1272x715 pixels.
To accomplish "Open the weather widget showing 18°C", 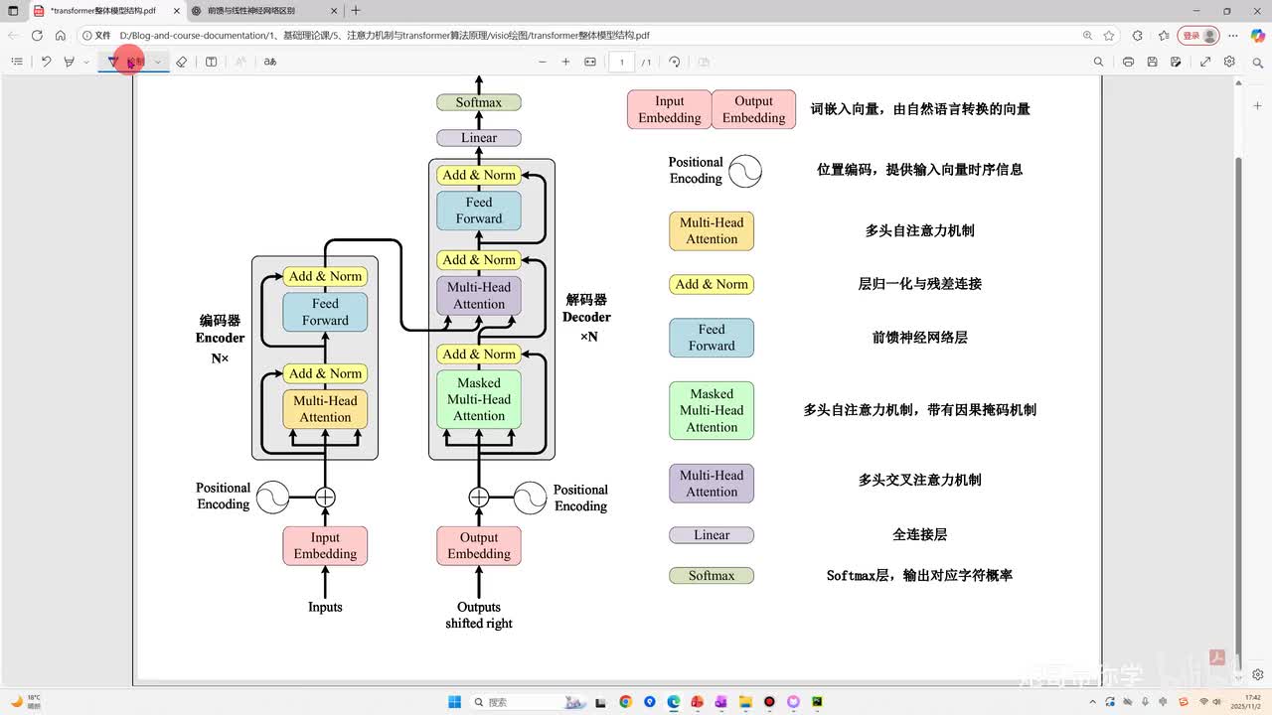I will tap(26, 701).
